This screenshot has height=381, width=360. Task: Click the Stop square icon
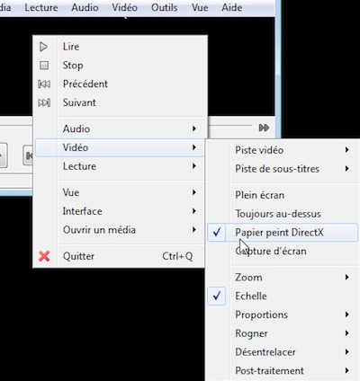44,66
